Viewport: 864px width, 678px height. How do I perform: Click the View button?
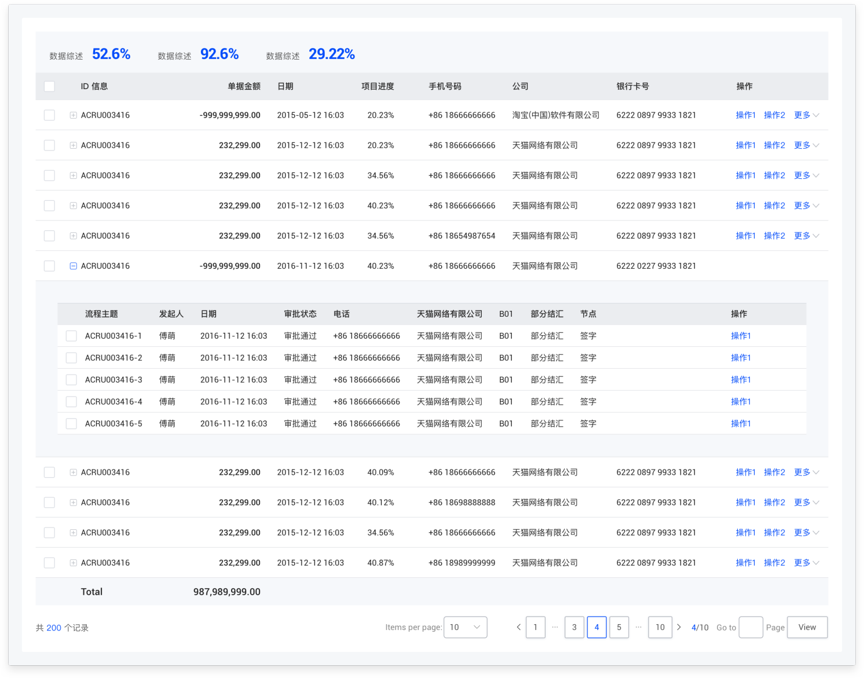click(x=807, y=627)
